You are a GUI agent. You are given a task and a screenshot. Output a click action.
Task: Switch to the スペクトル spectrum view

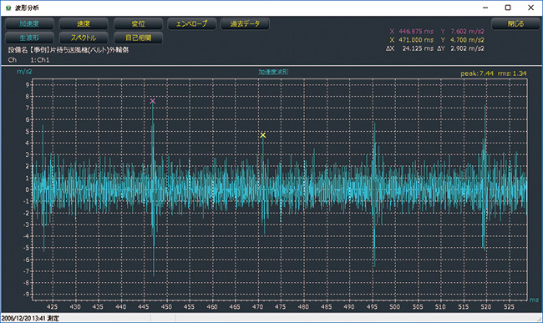pos(84,38)
